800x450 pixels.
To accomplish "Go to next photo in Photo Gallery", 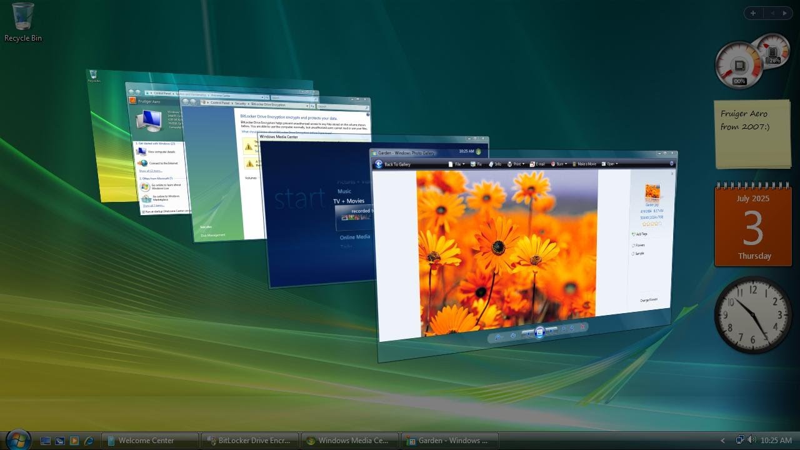I will (552, 331).
